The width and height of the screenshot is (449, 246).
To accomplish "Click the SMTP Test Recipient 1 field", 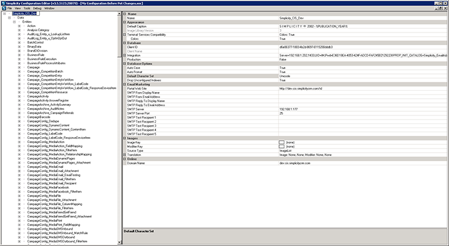I will (x=363, y=117).
